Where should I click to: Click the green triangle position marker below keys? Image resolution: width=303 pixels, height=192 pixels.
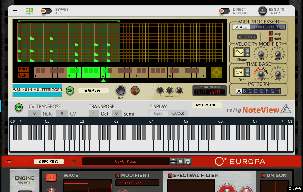[x=103, y=80]
